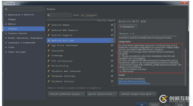Click the list and details splitter handle
The width and height of the screenshot is (193, 106).
point(117,52)
